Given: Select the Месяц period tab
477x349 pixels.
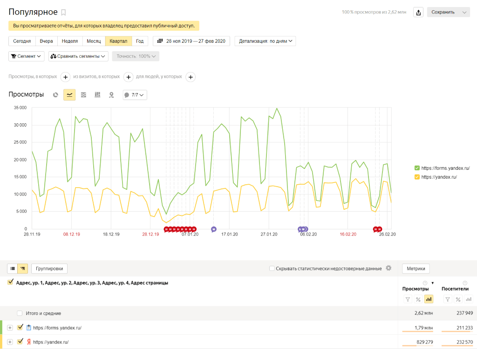Looking at the screenshot, I should click(x=94, y=41).
